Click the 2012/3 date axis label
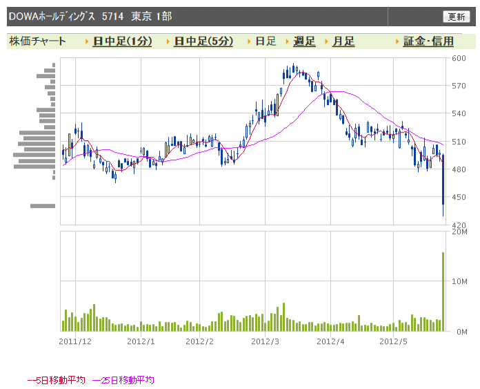 click(x=265, y=341)
